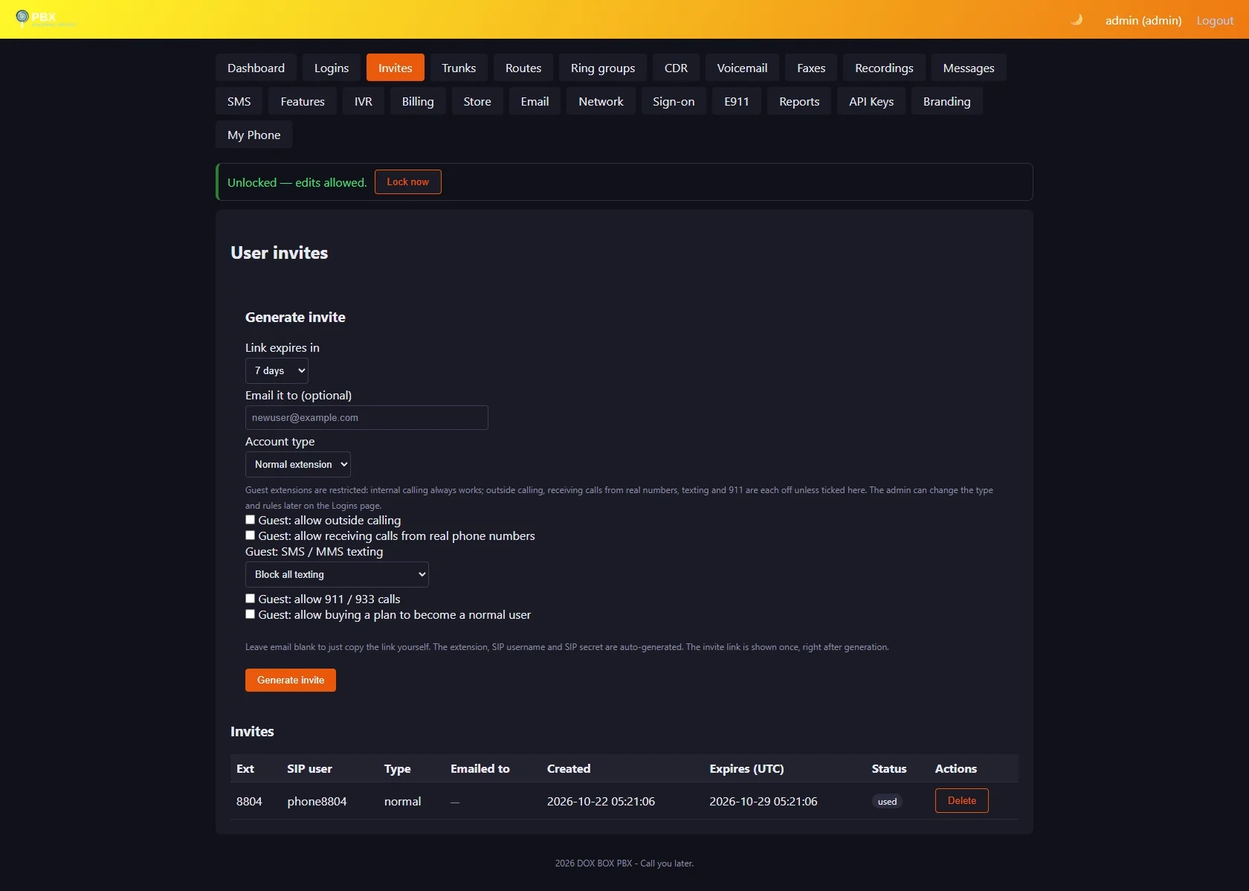Enable Guest: allow outside calling
This screenshot has height=891, width=1249.
coord(251,520)
